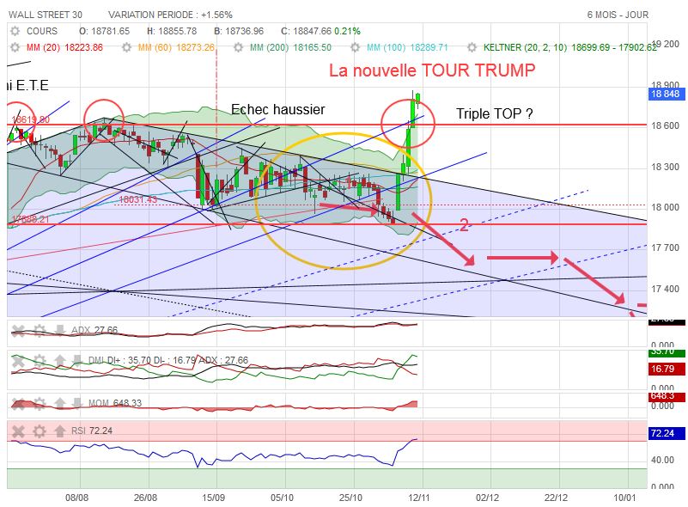
Task: Remove the ADX indicator panel
Action: [x=18, y=331]
